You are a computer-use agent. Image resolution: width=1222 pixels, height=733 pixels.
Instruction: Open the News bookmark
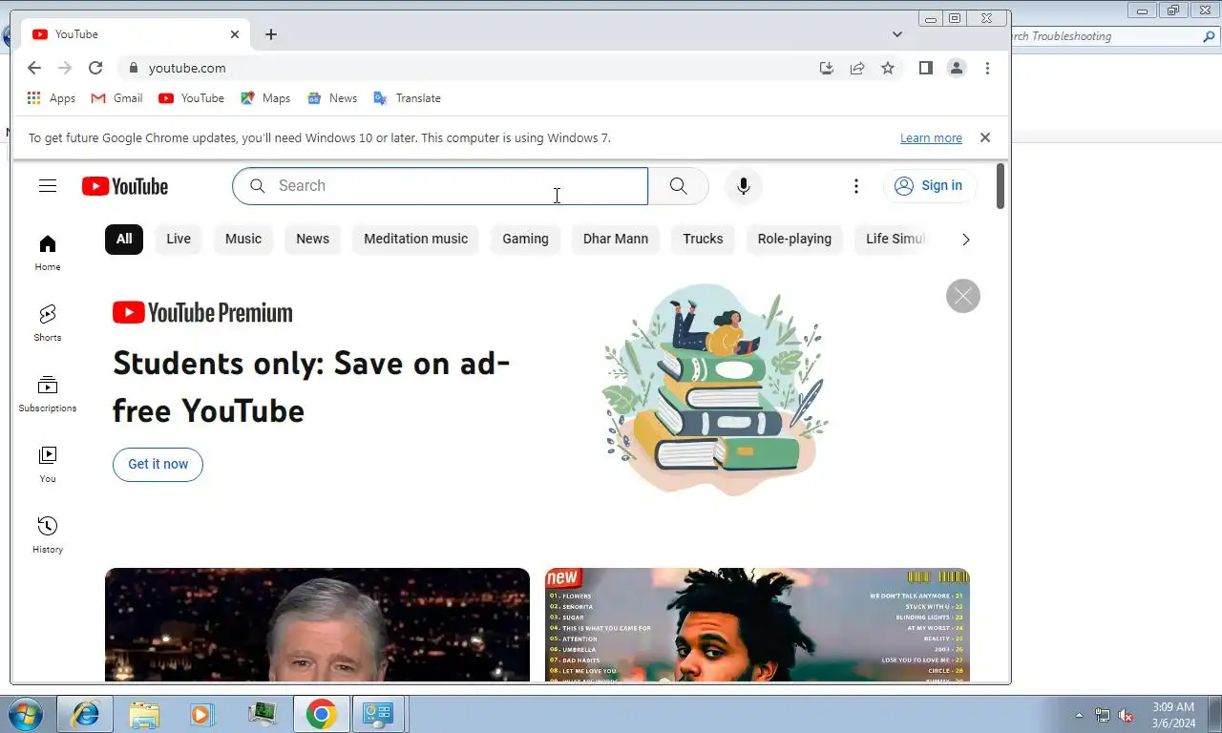pyautogui.click(x=332, y=98)
